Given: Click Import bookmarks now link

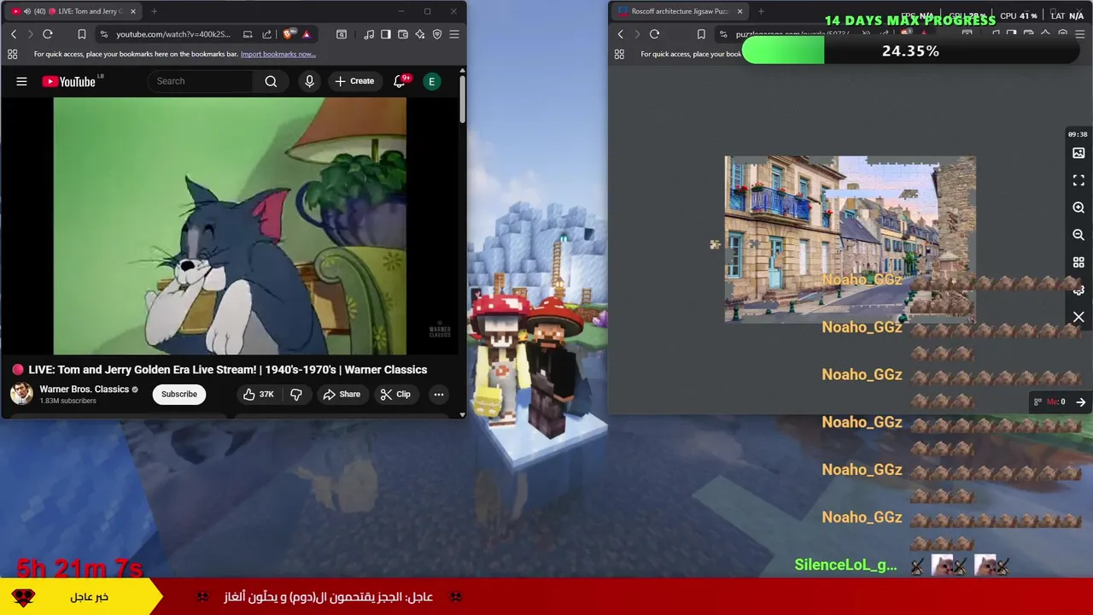Looking at the screenshot, I should [x=278, y=54].
